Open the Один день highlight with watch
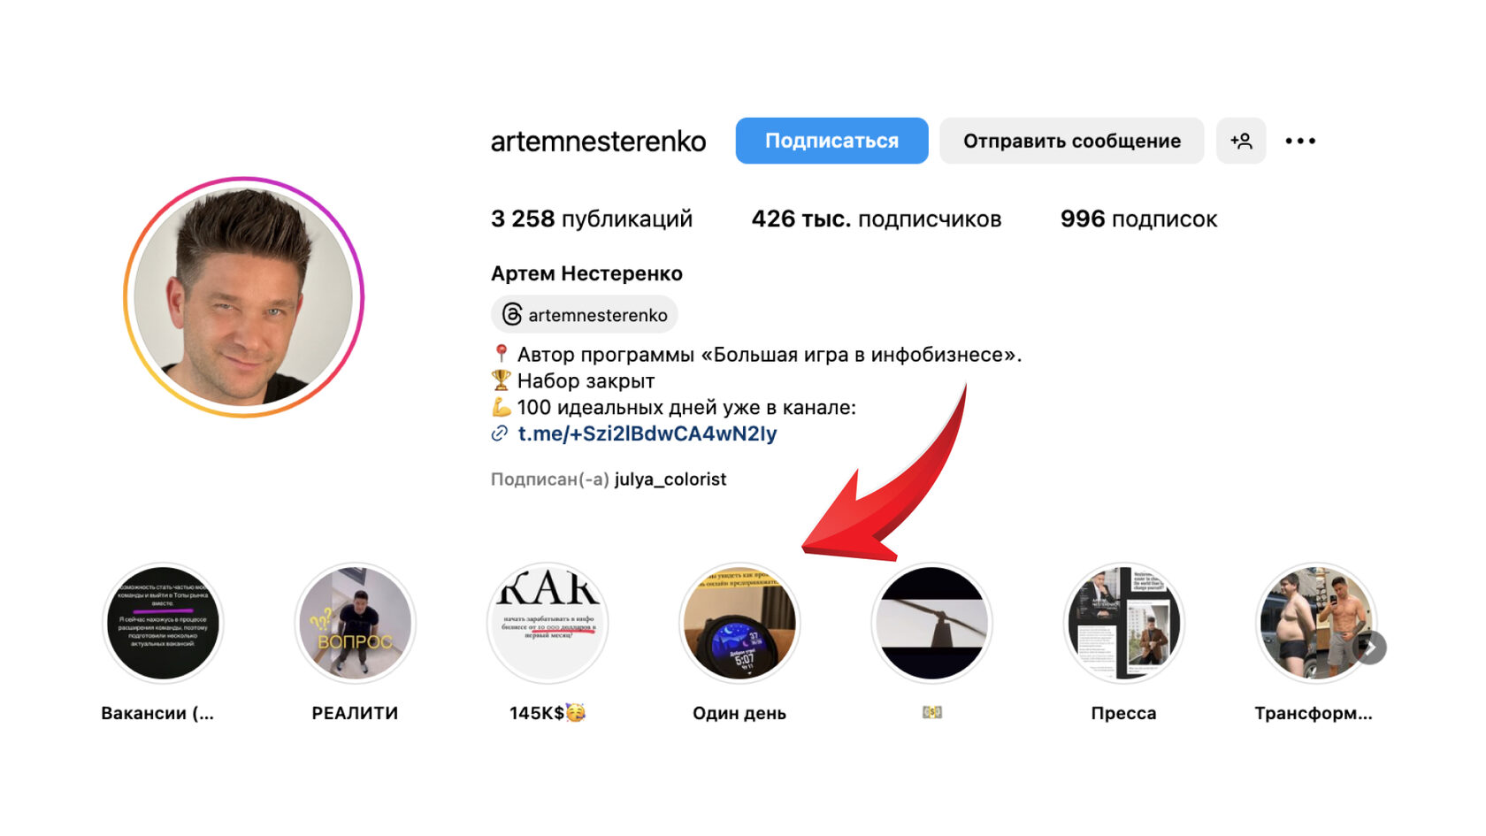Screen dimensions: 1486x836 tap(739, 623)
